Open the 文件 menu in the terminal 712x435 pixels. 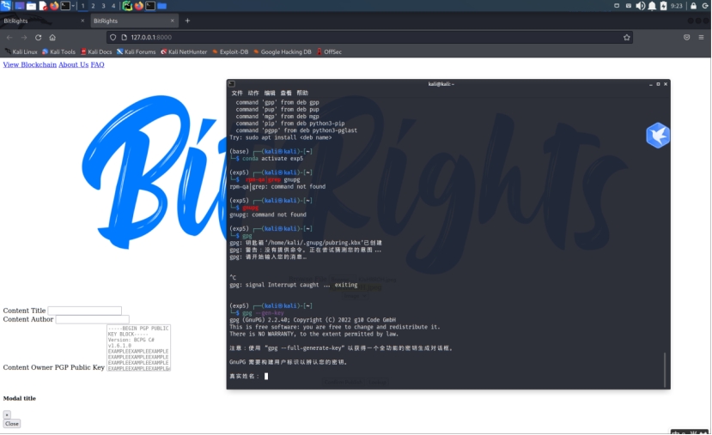click(237, 93)
